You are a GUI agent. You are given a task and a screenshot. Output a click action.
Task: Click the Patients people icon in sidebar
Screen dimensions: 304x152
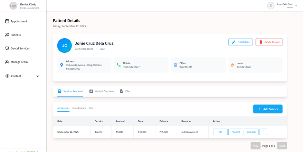[7, 35]
